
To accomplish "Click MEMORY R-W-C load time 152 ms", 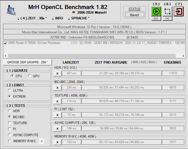I will click(x=71, y=142).
